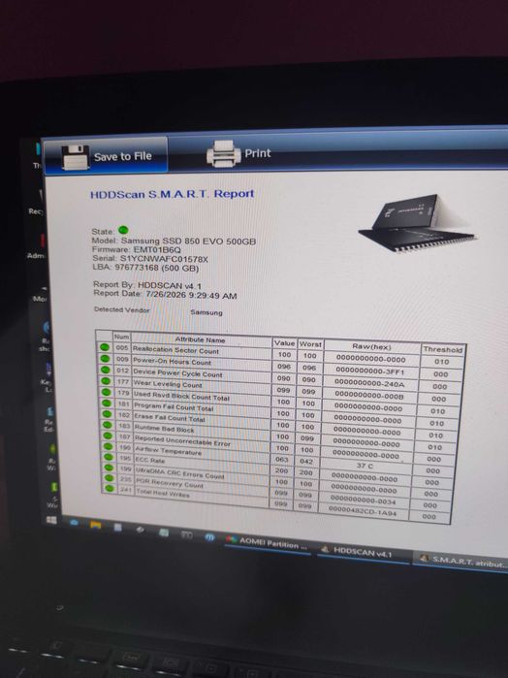Click the value cell showing 063
This screenshot has height=678, width=508.
coord(282,460)
